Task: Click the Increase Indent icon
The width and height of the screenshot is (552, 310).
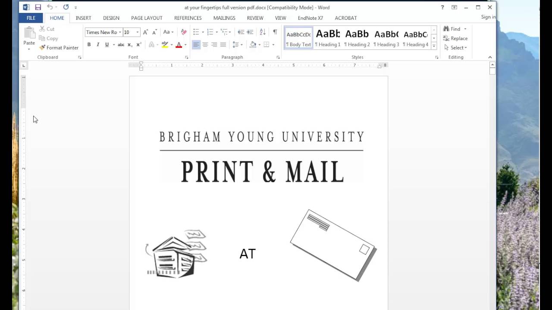Action: [x=250, y=32]
